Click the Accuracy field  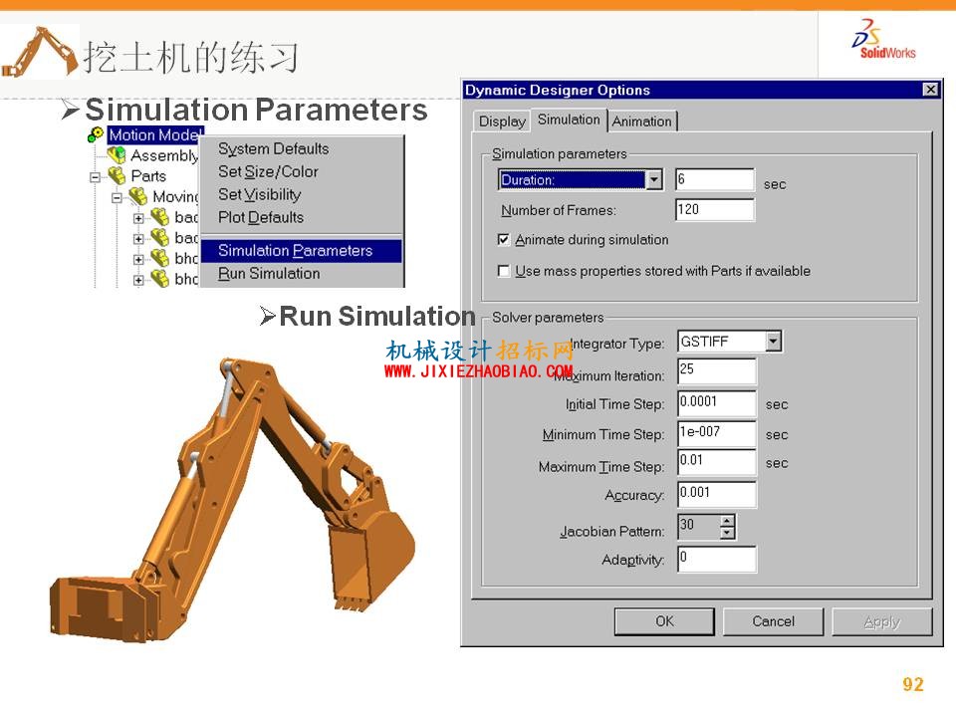(717, 494)
